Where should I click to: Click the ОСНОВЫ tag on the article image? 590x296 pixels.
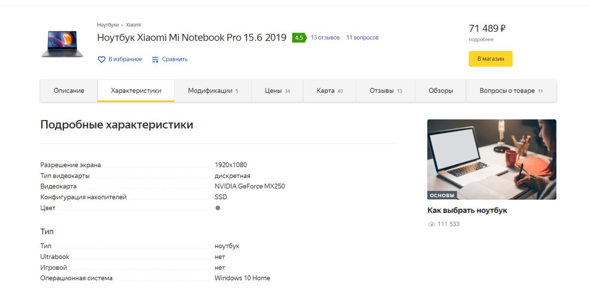[442, 195]
